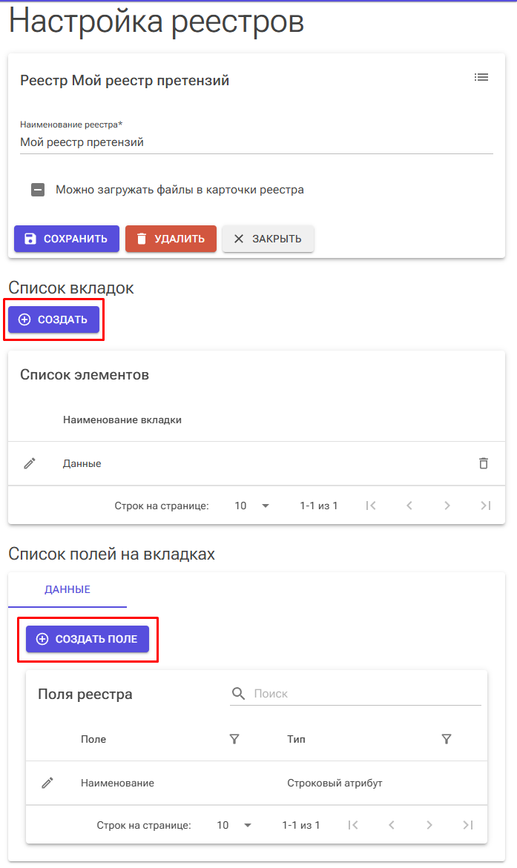This screenshot has width=517, height=868.
Task: Toggle file upload checkbox for registry cards
Action: (x=38, y=190)
